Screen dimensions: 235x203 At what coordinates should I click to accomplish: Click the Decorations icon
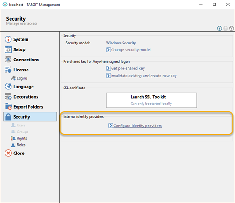click(x=8, y=96)
